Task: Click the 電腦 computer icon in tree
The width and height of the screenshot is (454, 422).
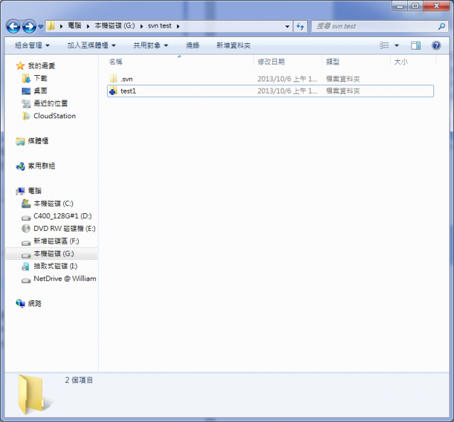Action: 21,191
